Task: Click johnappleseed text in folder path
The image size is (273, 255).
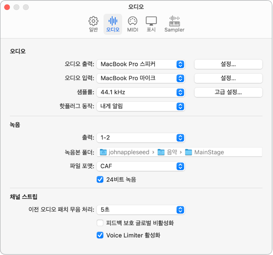Action: click(x=129, y=152)
